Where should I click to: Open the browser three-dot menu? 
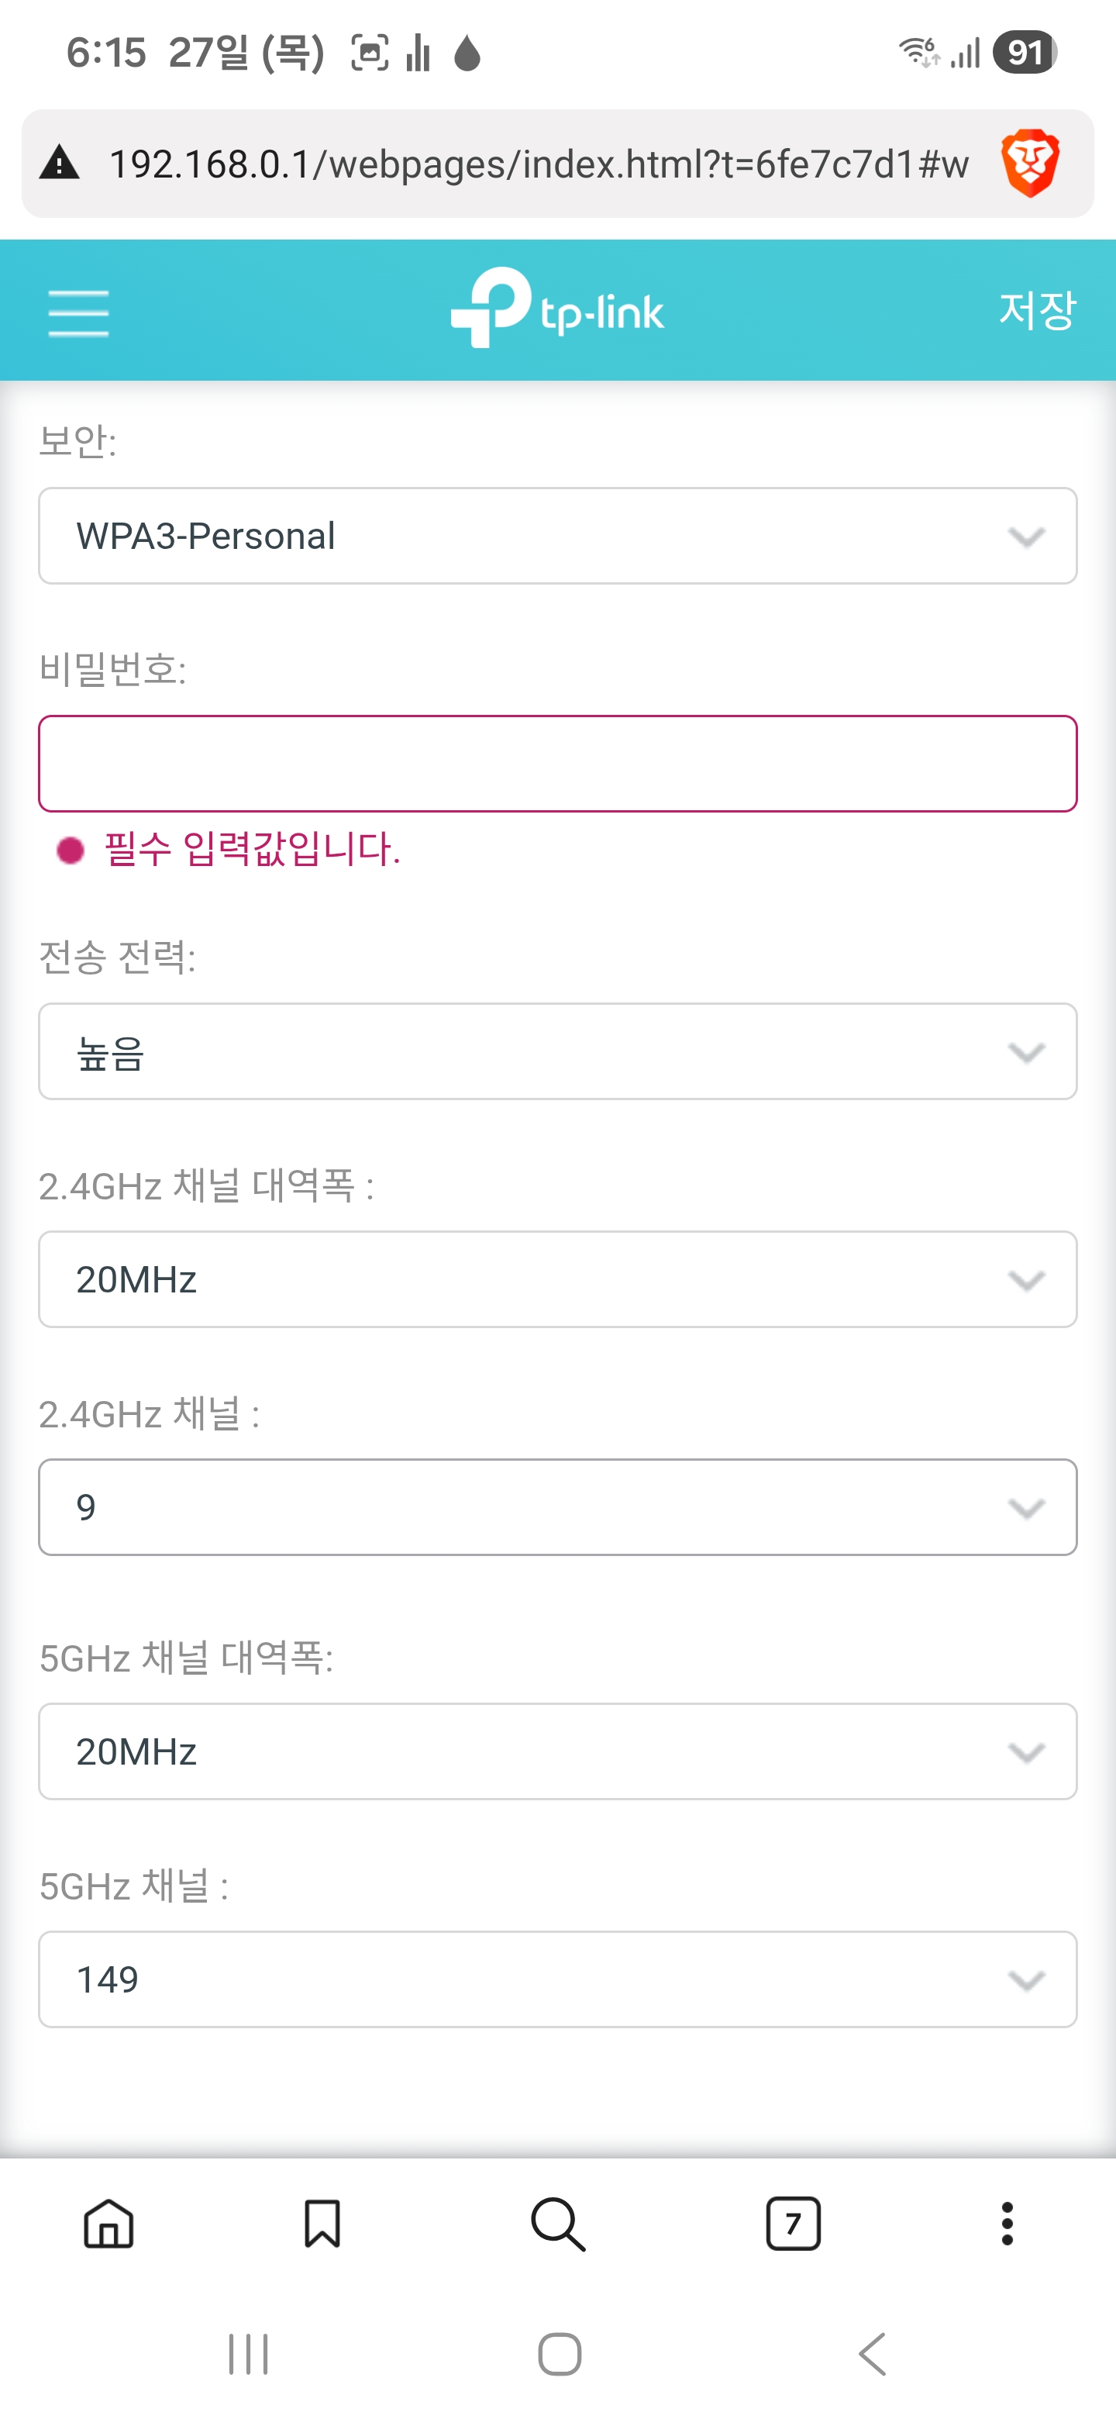(1007, 2224)
